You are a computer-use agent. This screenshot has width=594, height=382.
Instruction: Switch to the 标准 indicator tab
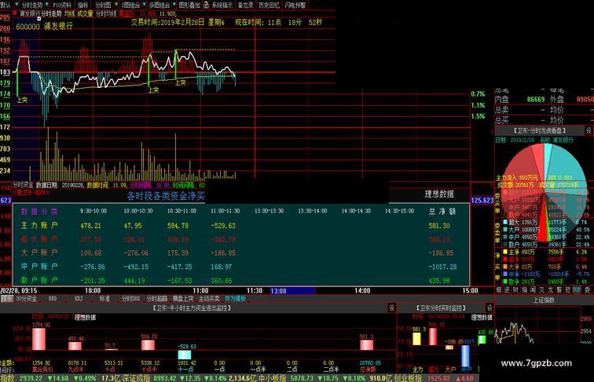(x=104, y=299)
